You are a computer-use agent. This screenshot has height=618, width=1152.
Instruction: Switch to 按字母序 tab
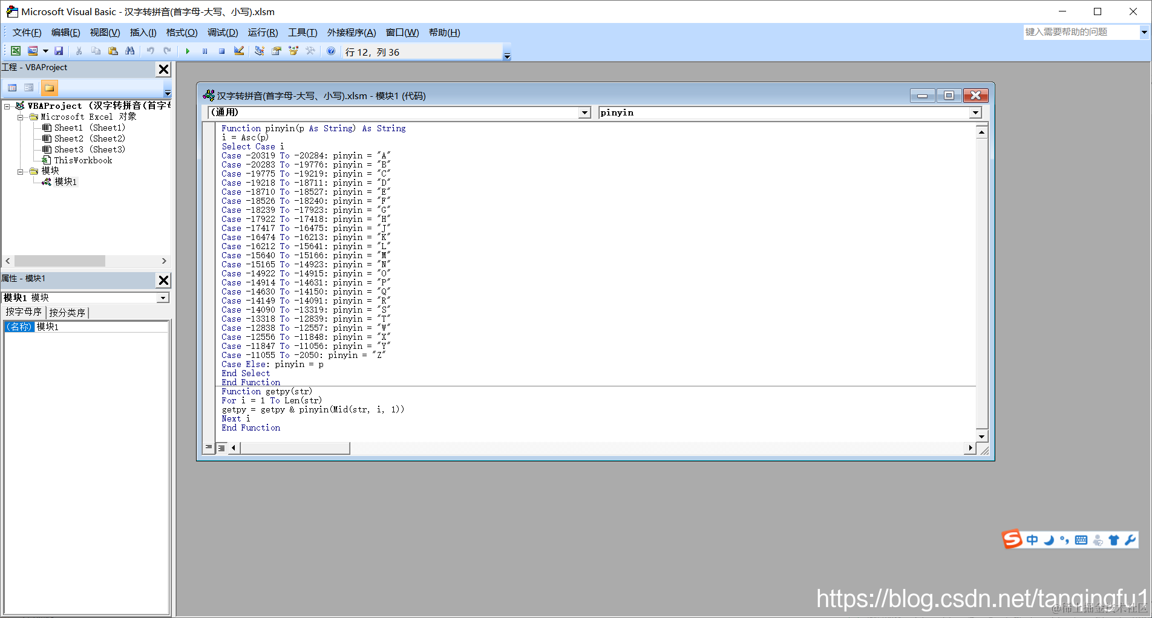(24, 312)
